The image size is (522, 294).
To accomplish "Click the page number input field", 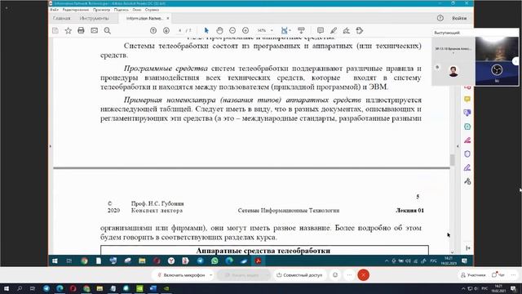I will 179,31.
